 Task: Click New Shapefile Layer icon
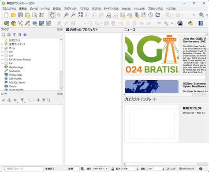(21, 23)
